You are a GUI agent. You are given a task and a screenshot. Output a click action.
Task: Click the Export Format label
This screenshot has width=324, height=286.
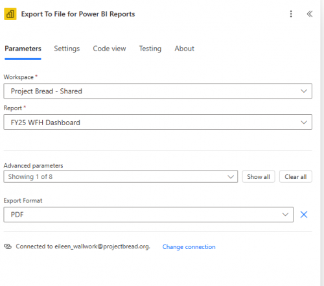point(23,200)
